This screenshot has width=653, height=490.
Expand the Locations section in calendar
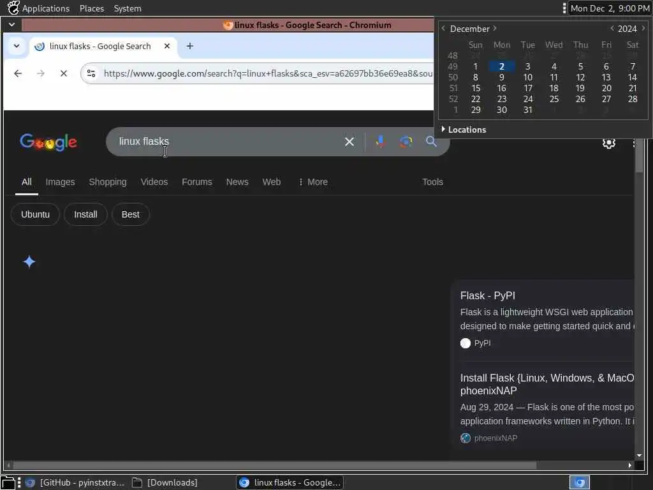(464, 130)
